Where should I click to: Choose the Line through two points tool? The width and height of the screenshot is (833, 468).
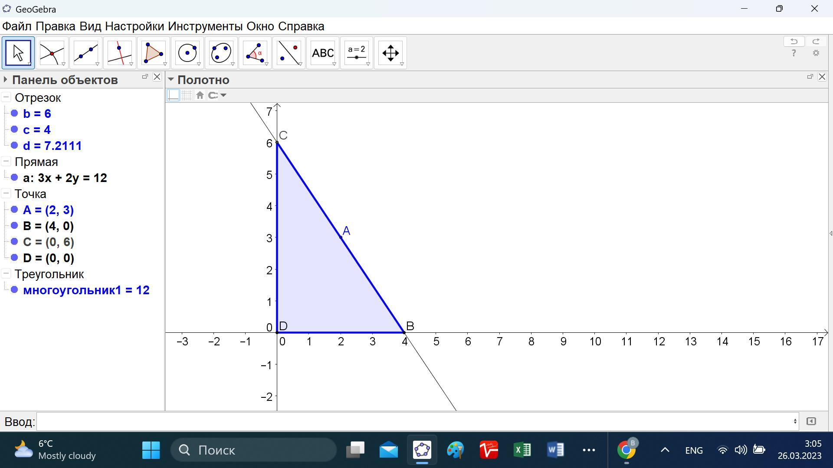click(85, 53)
